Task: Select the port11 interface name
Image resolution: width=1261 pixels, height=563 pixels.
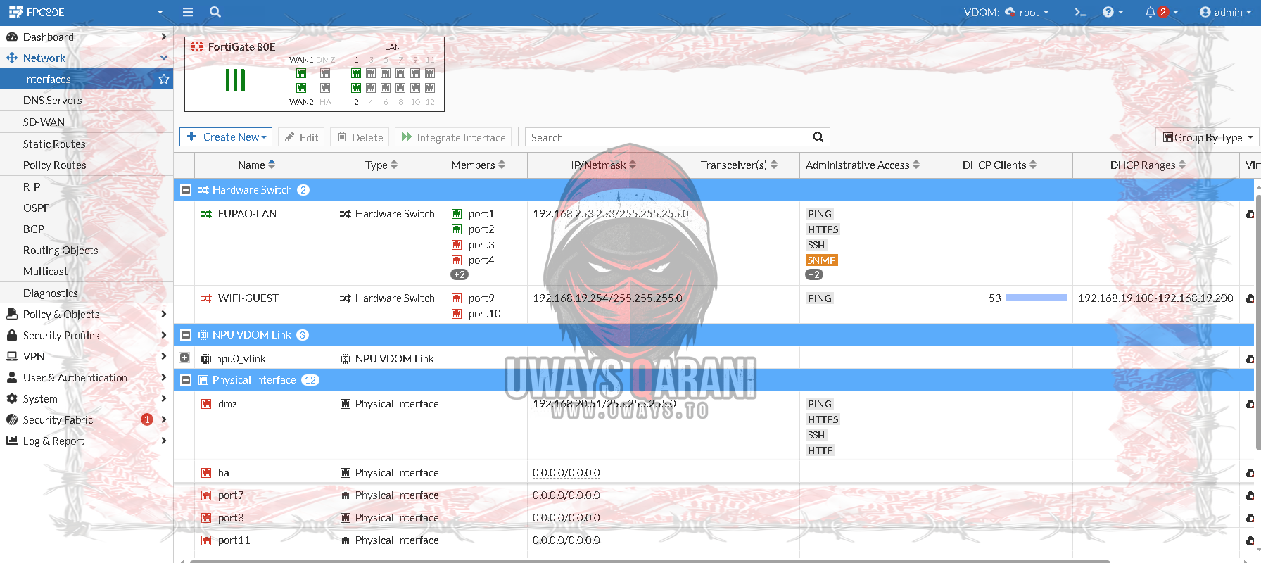Action: 234,540
